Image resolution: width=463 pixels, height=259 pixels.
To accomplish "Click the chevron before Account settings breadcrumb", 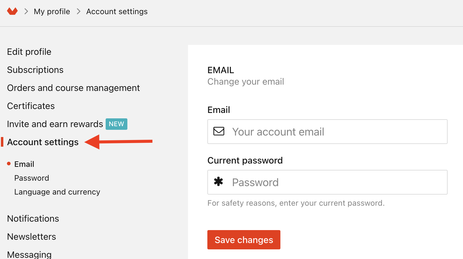I will point(78,11).
